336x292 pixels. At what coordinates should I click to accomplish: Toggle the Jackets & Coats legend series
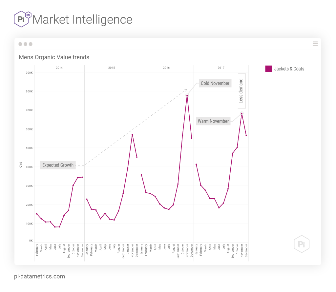tap(289, 69)
